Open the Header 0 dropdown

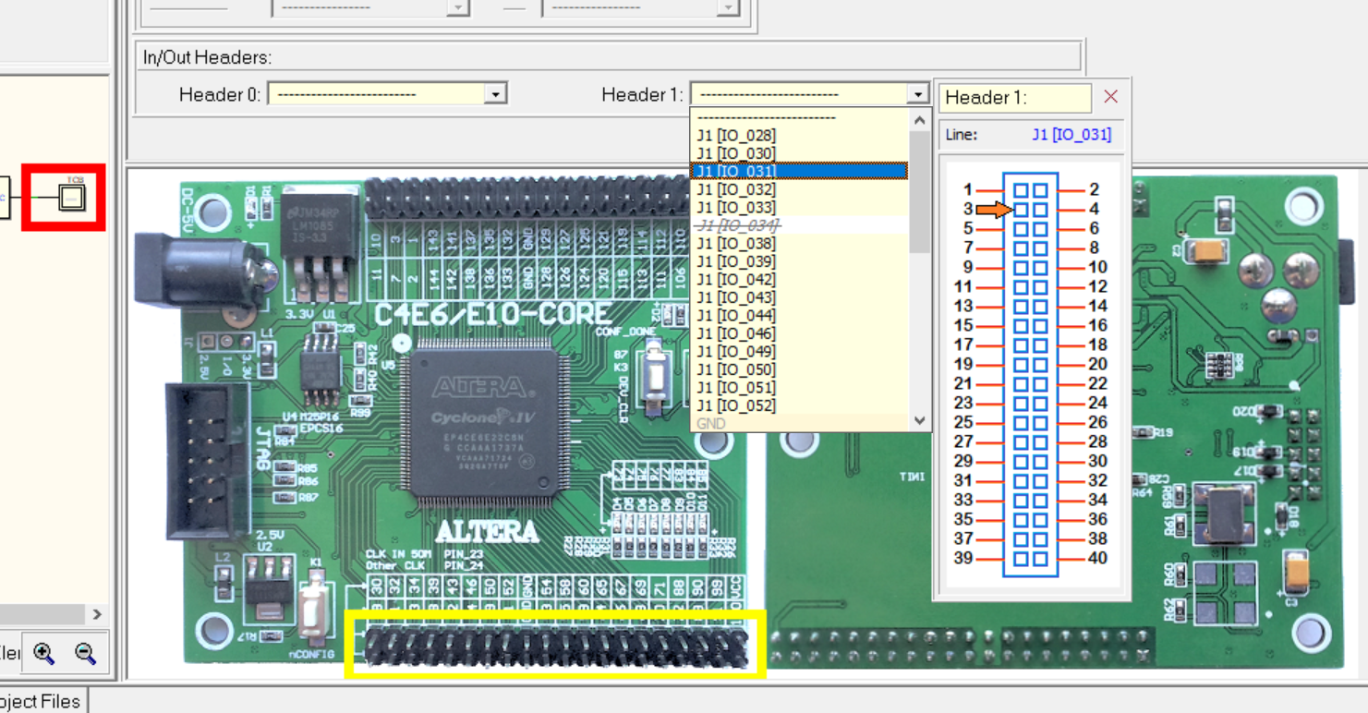click(496, 94)
